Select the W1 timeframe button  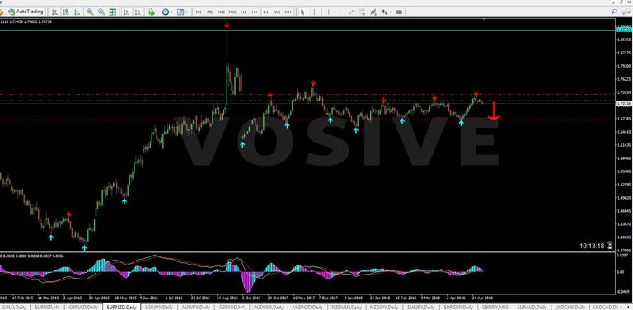tap(277, 12)
